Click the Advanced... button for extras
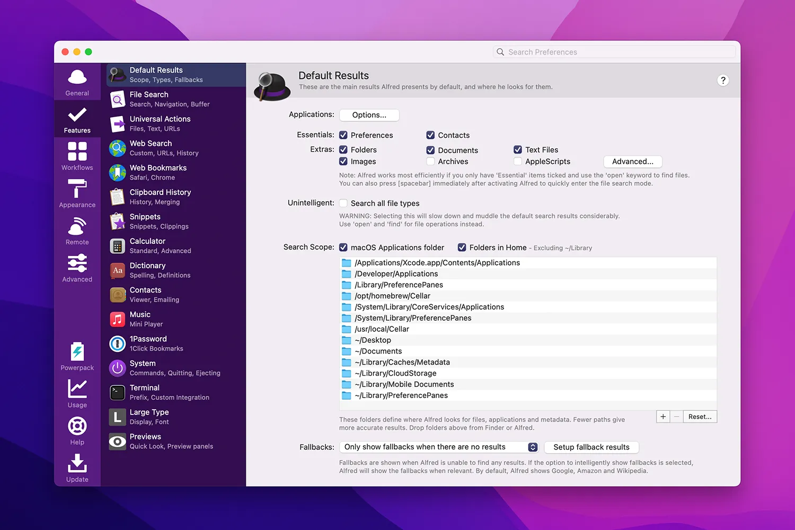The height and width of the screenshot is (530, 795). pyautogui.click(x=632, y=161)
